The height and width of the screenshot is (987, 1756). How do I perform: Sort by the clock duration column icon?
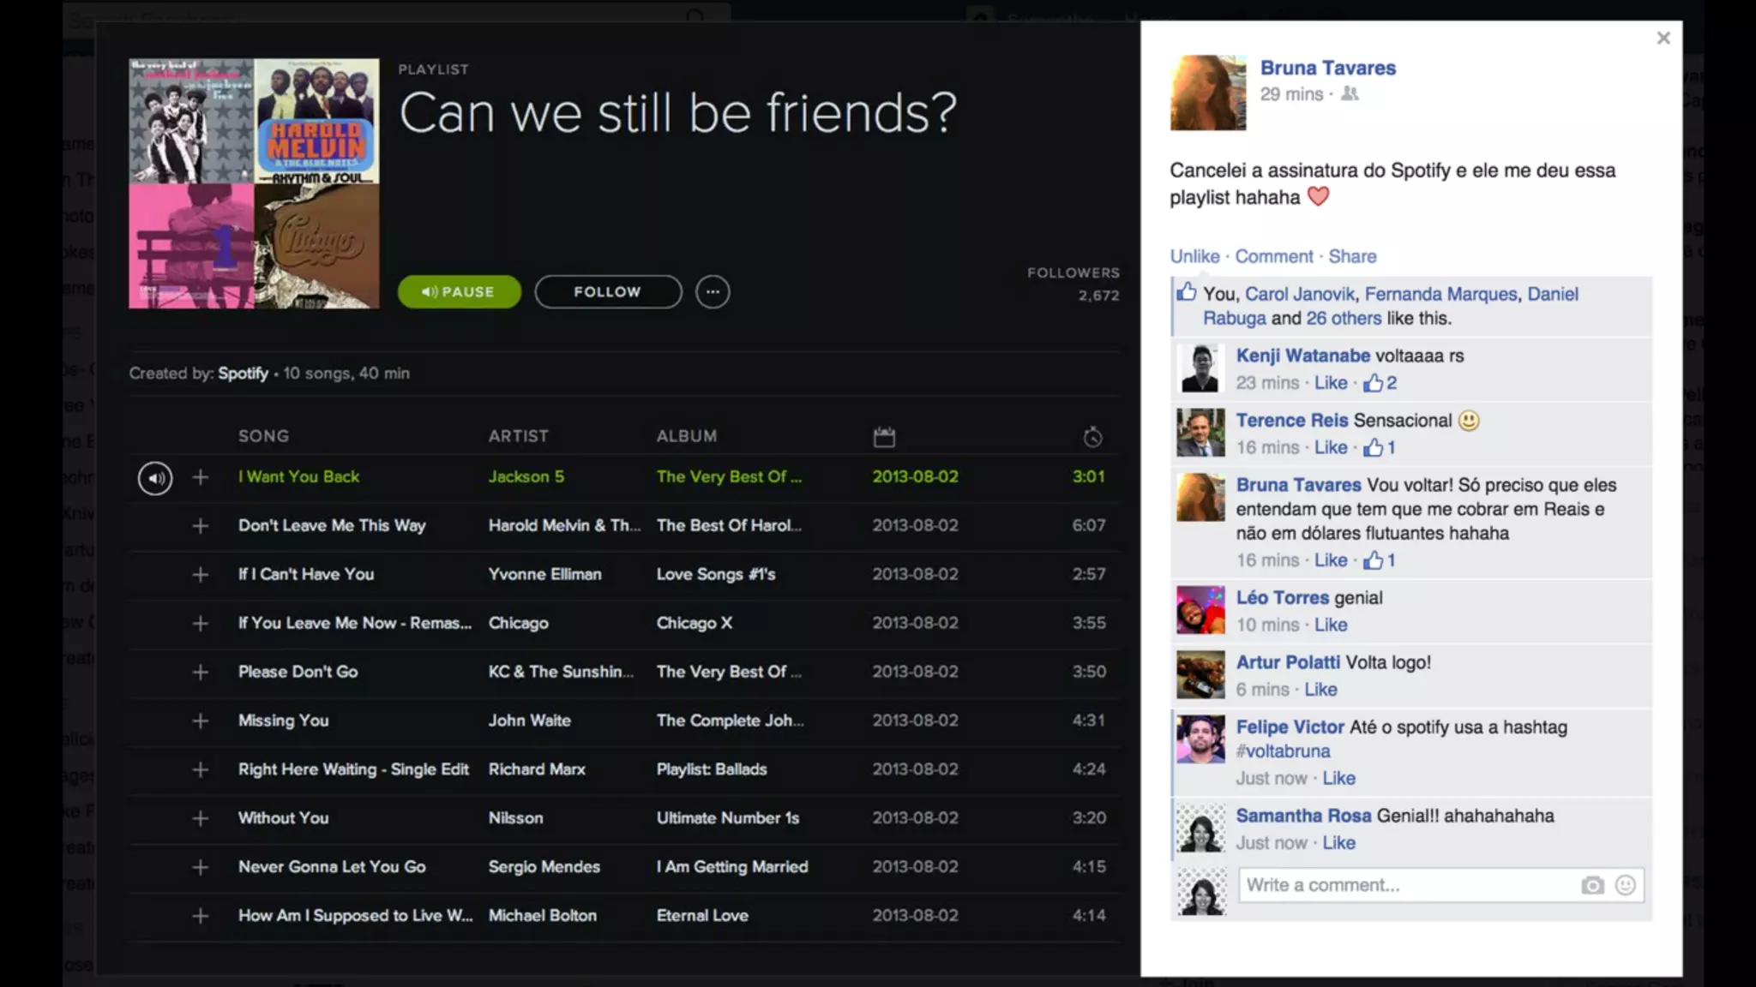tap(1092, 437)
